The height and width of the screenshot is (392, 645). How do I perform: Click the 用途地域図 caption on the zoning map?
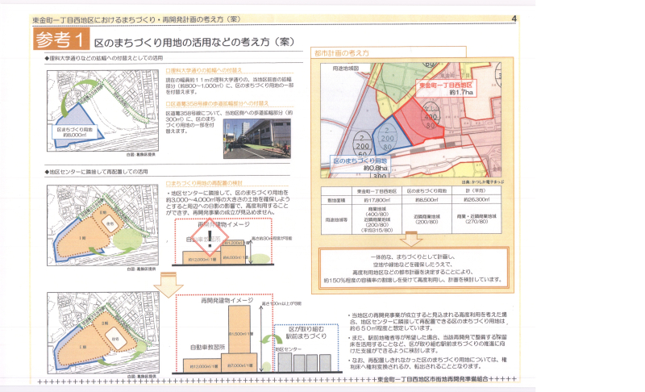point(345,69)
